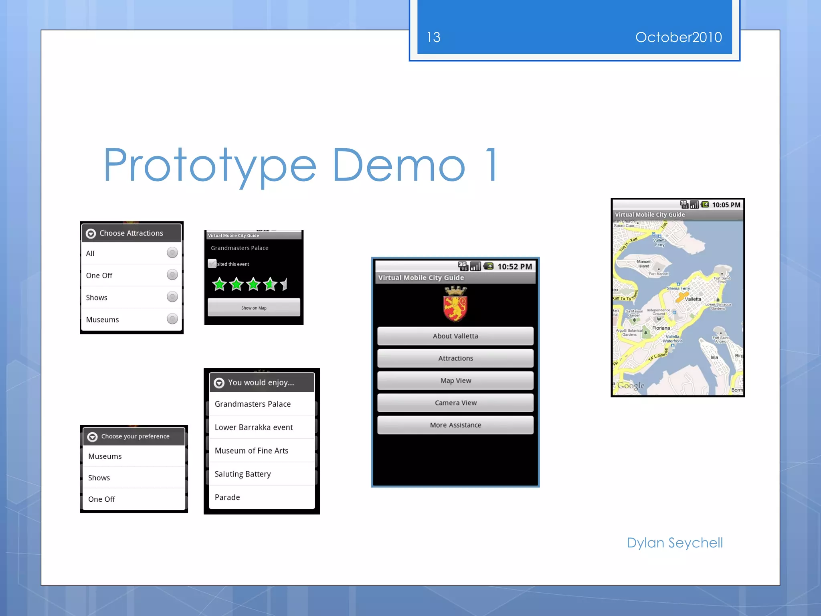The image size is (821, 616).
Task: Select Grandmasters Palace in enjoy list
Action: [262, 404]
